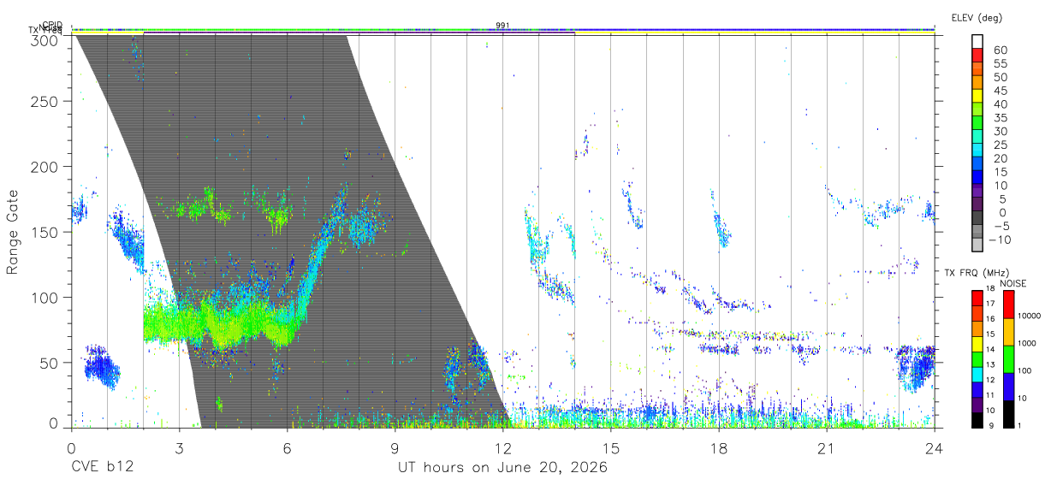The image size is (1051, 485).
Task: Click the '6' tick on UT hours axis
Action: pyautogui.click(x=287, y=448)
